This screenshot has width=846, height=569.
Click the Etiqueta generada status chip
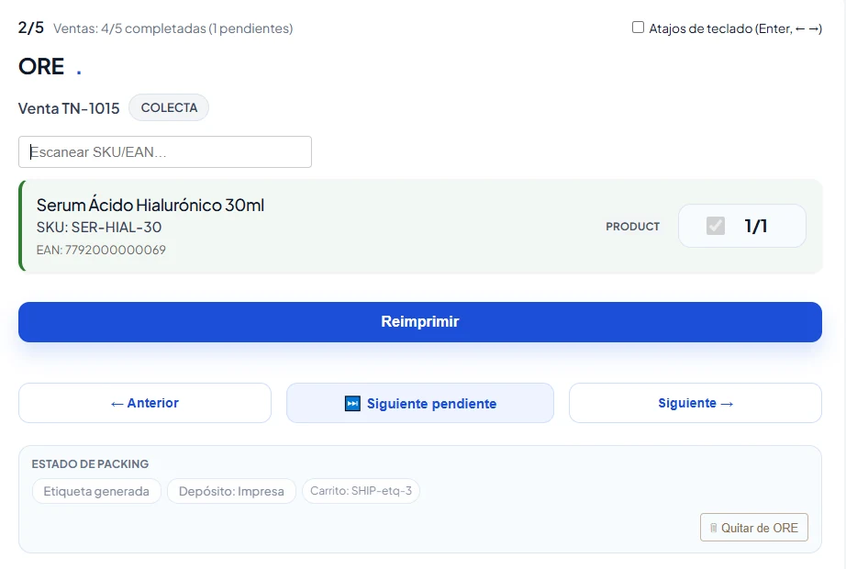pyautogui.click(x=96, y=491)
